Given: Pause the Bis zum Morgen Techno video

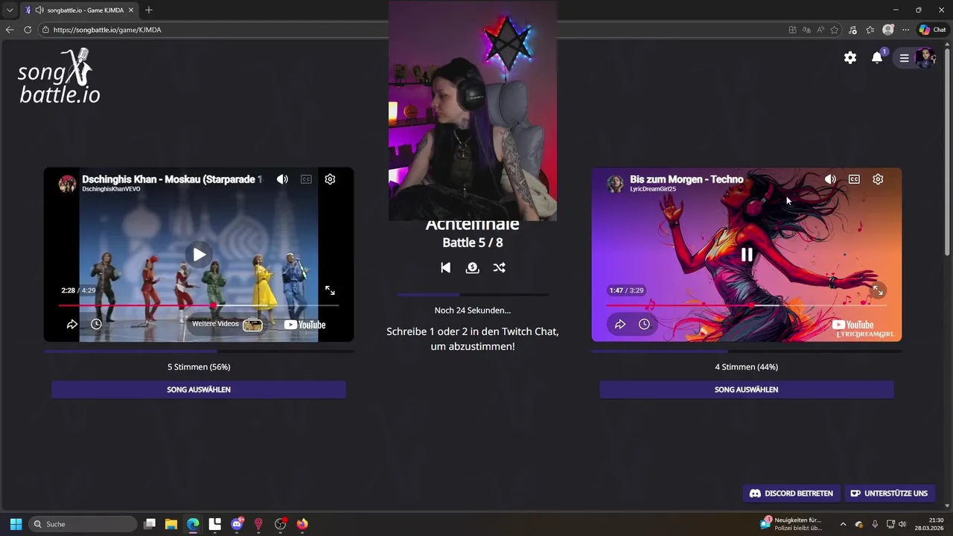Looking at the screenshot, I should [747, 255].
